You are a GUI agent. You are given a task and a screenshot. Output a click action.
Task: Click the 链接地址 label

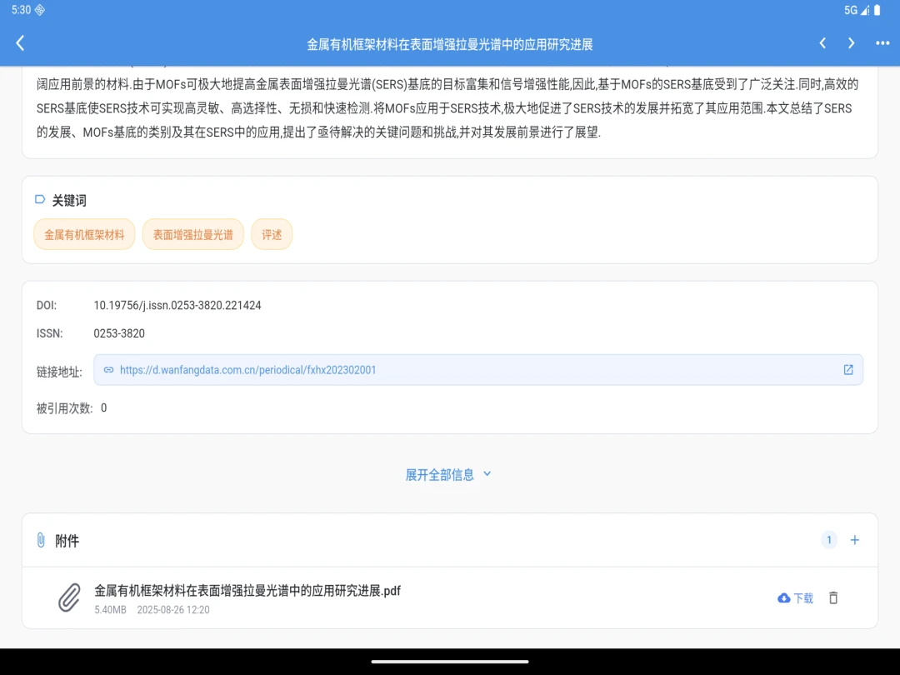point(60,372)
